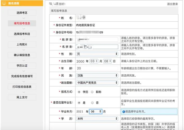Click the 年龄 field showing 20

coord(97,68)
